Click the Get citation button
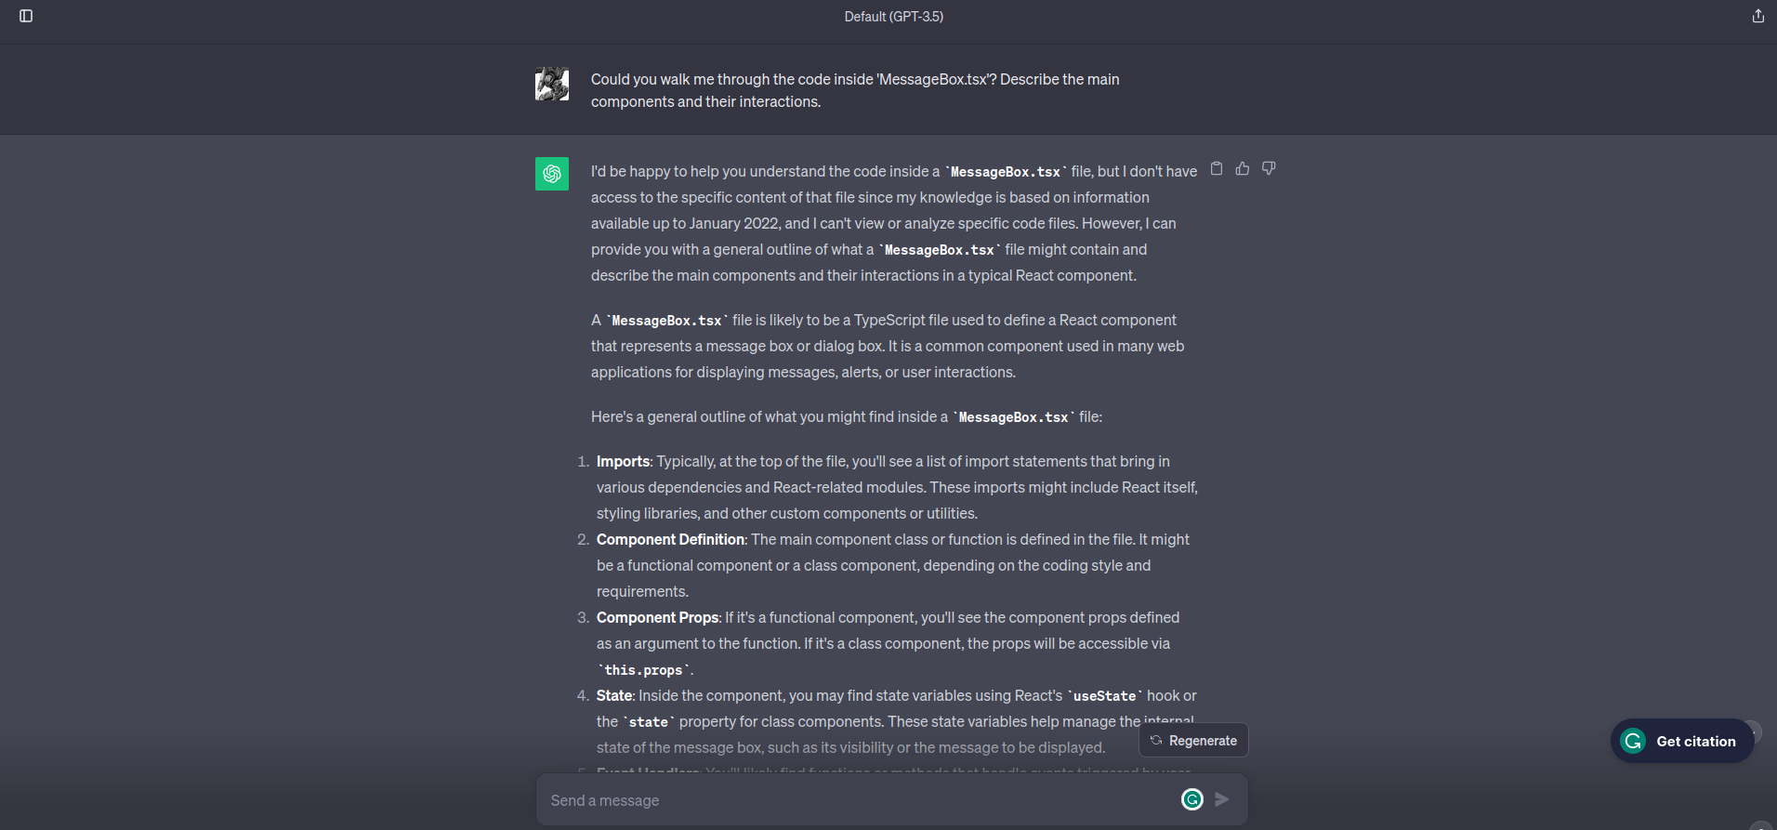Screen dimensions: 1777x830 pos(1682,741)
